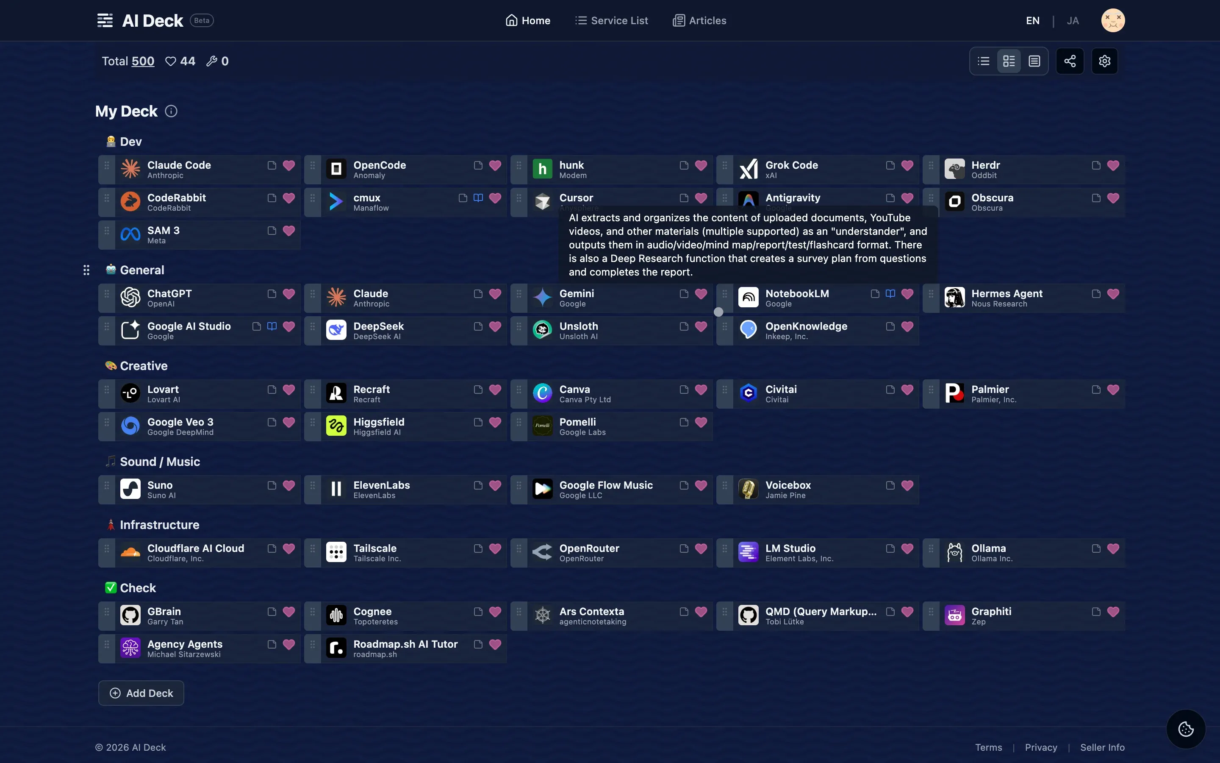Click the green hunk logo icon
This screenshot has width=1220, height=763.
pyautogui.click(x=543, y=169)
